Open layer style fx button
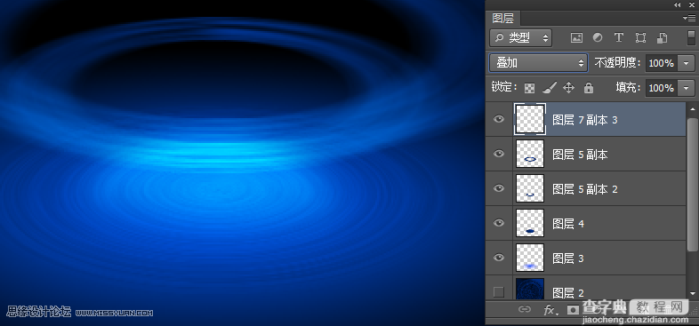699x326 pixels. coord(550,310)
